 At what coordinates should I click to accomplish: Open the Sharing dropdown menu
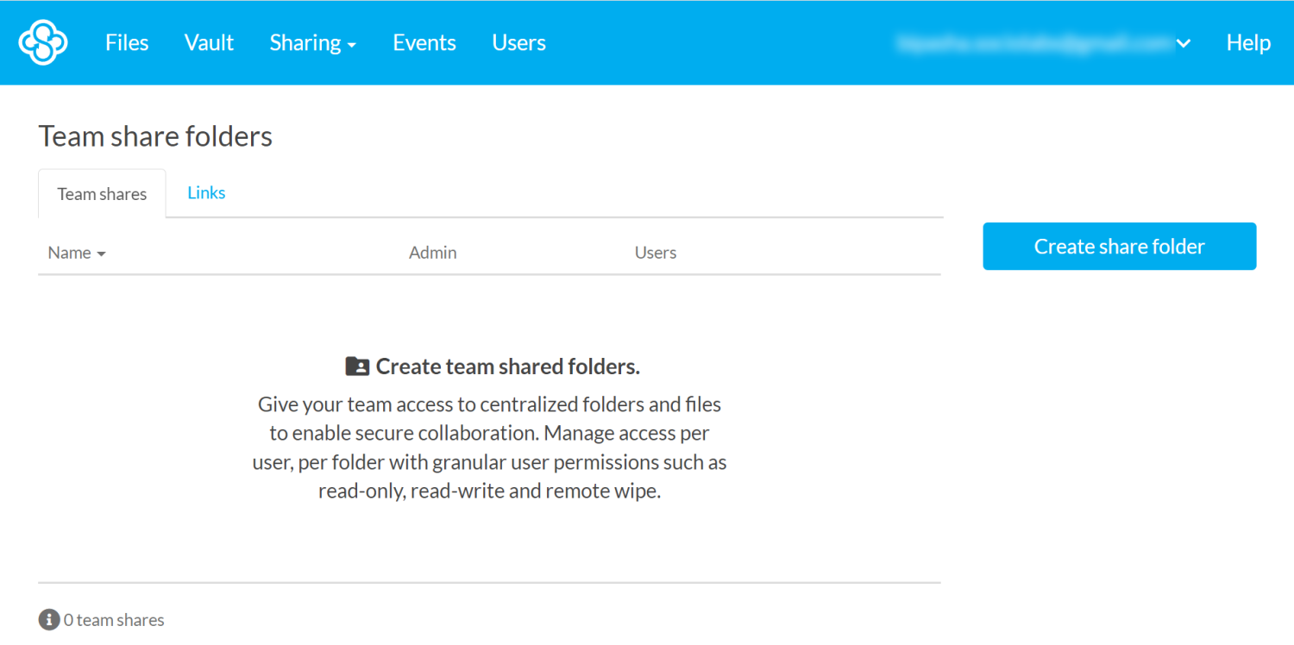click(x=313, y=41)
